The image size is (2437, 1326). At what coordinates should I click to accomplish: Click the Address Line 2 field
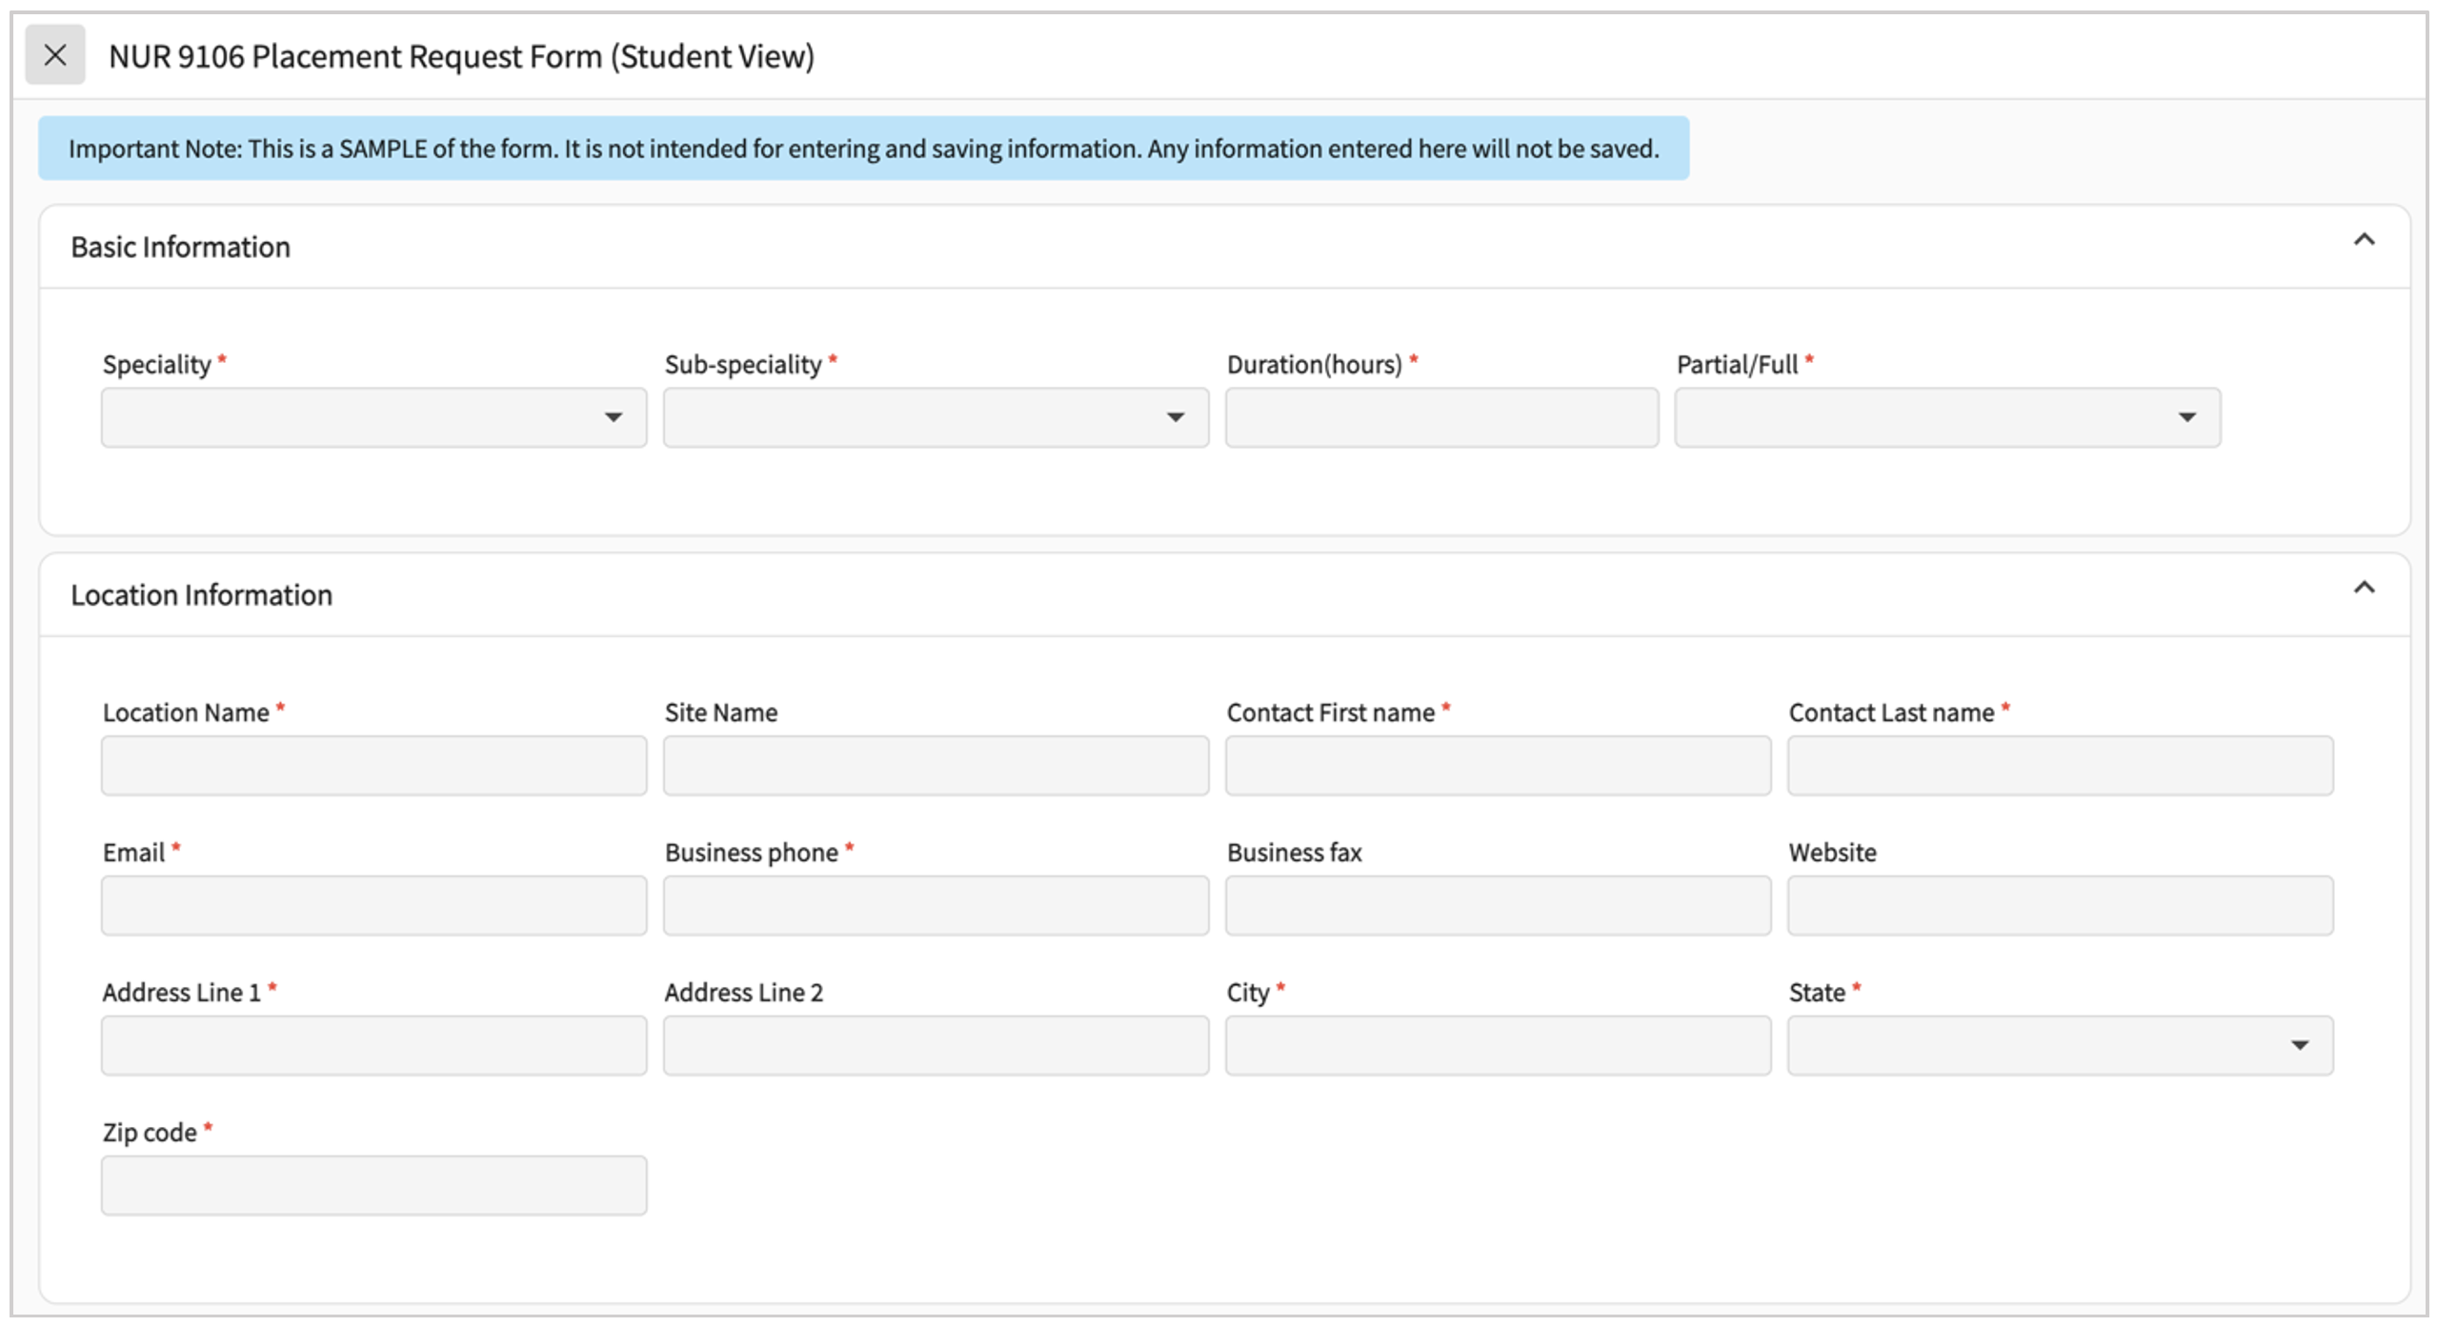pos(936,1045)
